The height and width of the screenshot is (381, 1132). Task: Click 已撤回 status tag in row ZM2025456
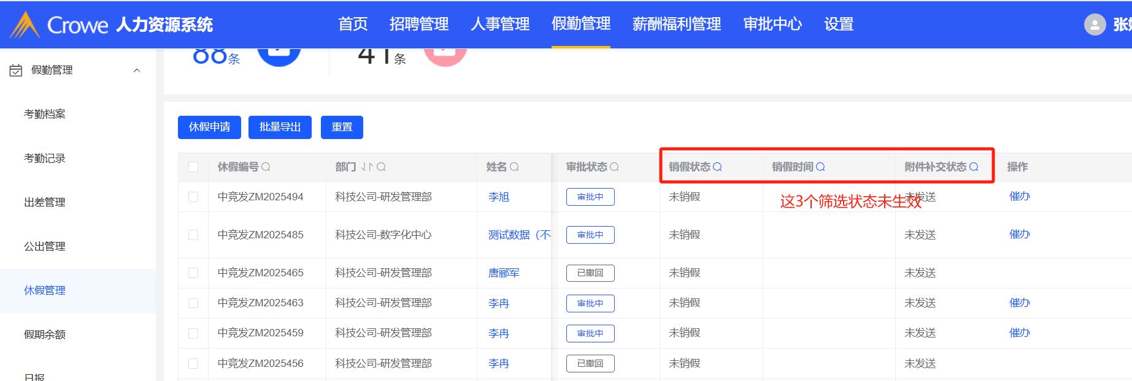[x=590, y=363]
